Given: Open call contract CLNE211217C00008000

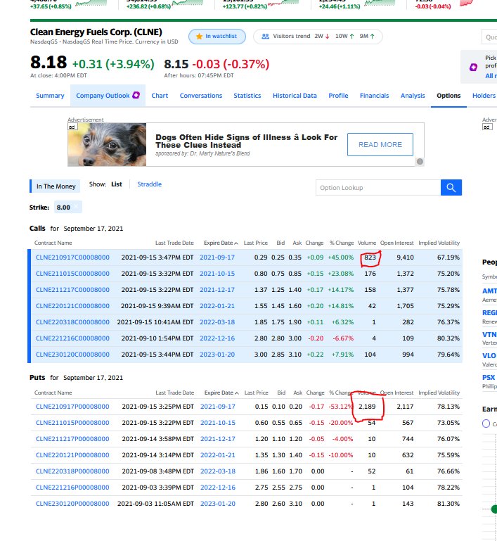Looking at the screenshot, I should [72, 290].
